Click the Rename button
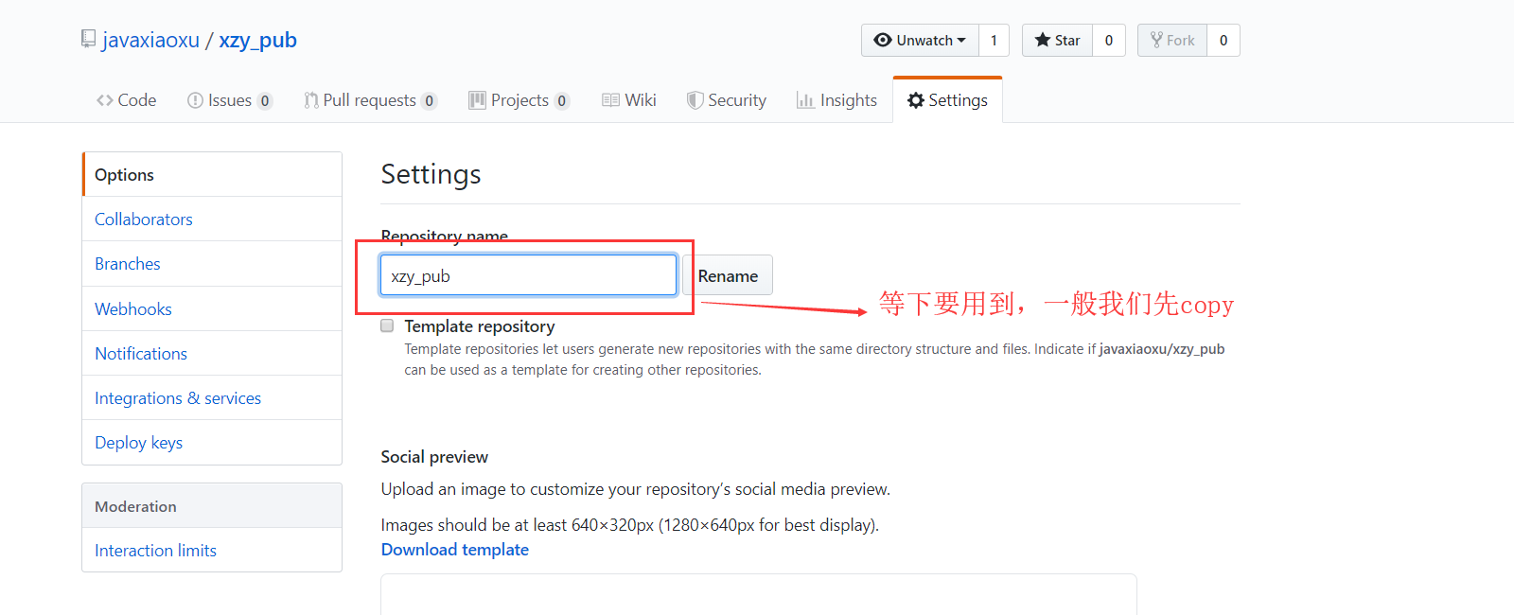Viewport: 1514px width, 615px height. point(728,275)
